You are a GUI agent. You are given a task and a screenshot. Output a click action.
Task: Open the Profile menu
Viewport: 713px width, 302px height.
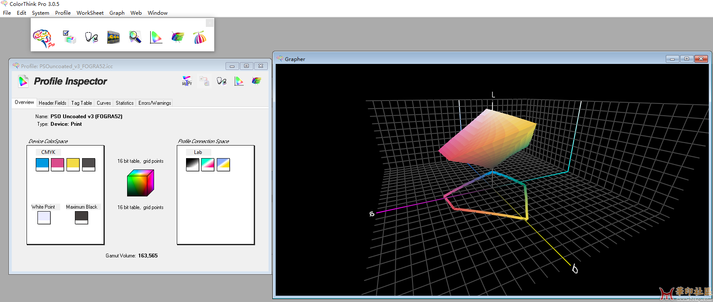[63, 13]
